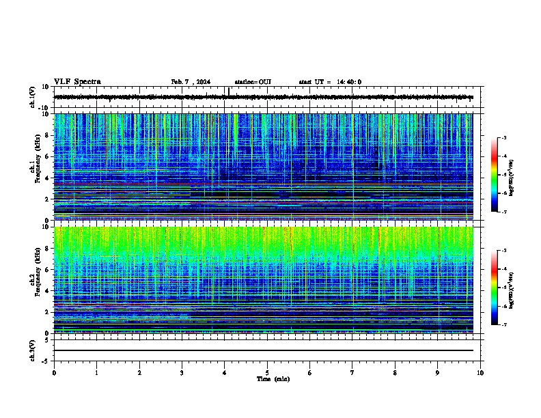Viewport: 541px width, 418px height.
Task: Click the time-axis tick label "5"
Action: pyautogui.click(x=267, y=373)
